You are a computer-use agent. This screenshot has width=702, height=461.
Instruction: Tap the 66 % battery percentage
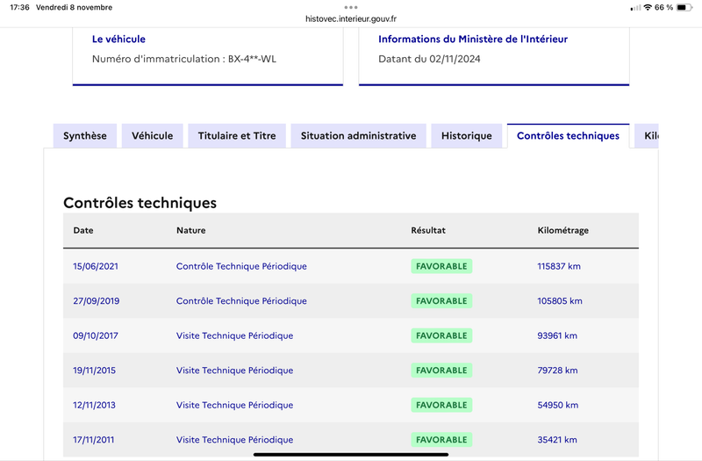tap(663, 7)
